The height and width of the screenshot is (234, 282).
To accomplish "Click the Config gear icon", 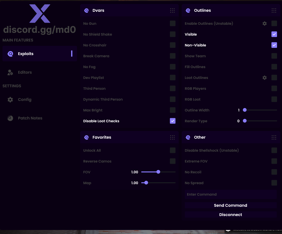I will pos(10,100).
